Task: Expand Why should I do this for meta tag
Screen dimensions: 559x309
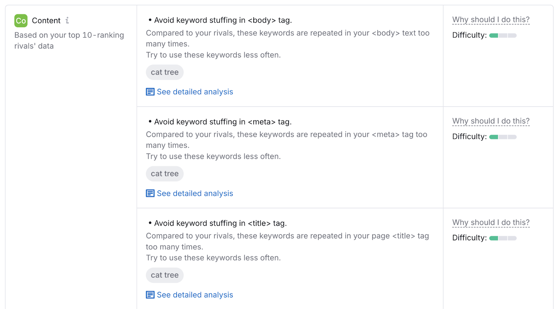Action: (x=491, y=121)
